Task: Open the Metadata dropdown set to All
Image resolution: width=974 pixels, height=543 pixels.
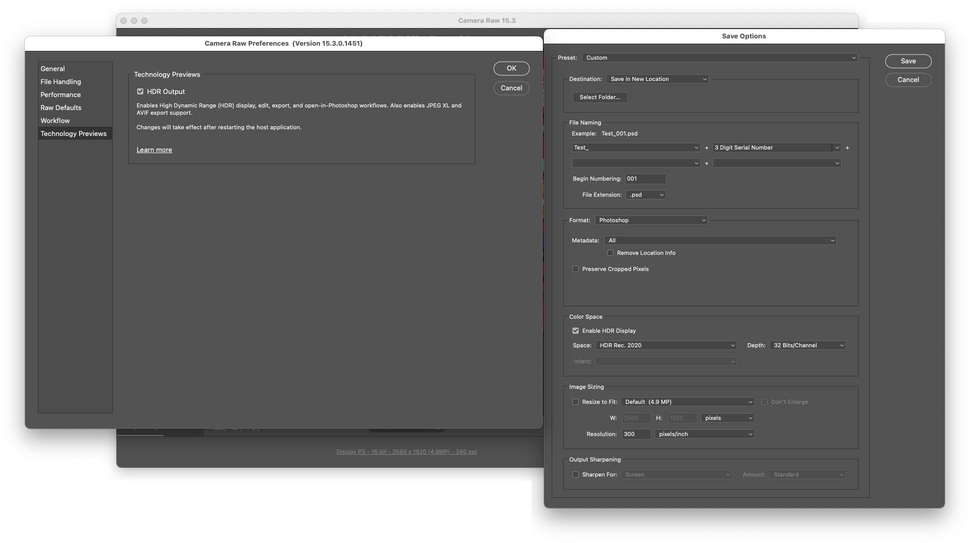Action: [719, 240]
